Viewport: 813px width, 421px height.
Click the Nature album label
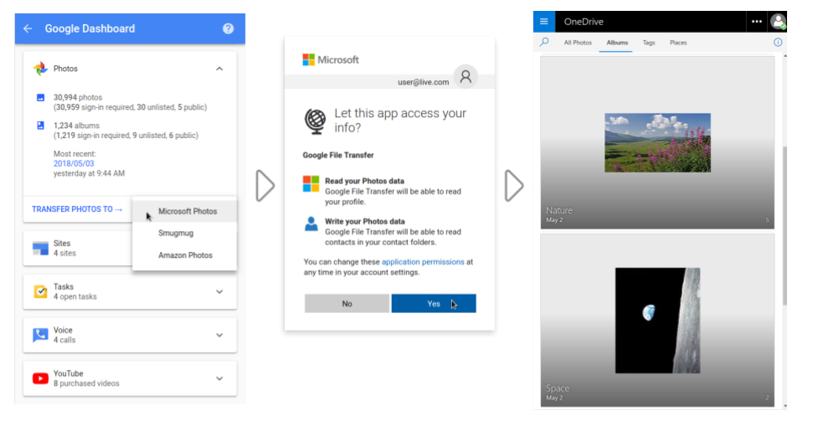(x=559, y=211)
